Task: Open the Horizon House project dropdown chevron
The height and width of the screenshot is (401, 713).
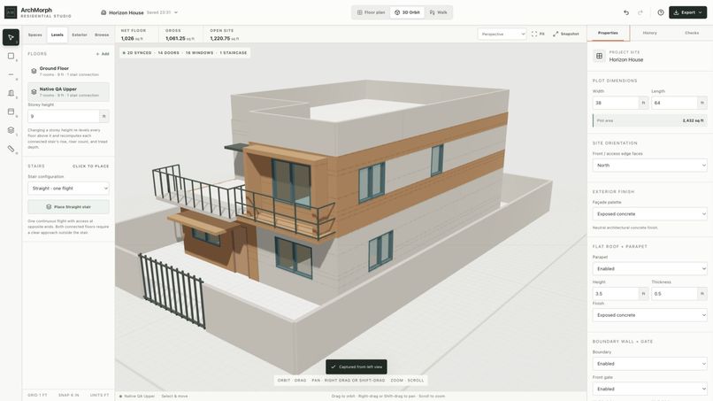Action: (176, 12)
